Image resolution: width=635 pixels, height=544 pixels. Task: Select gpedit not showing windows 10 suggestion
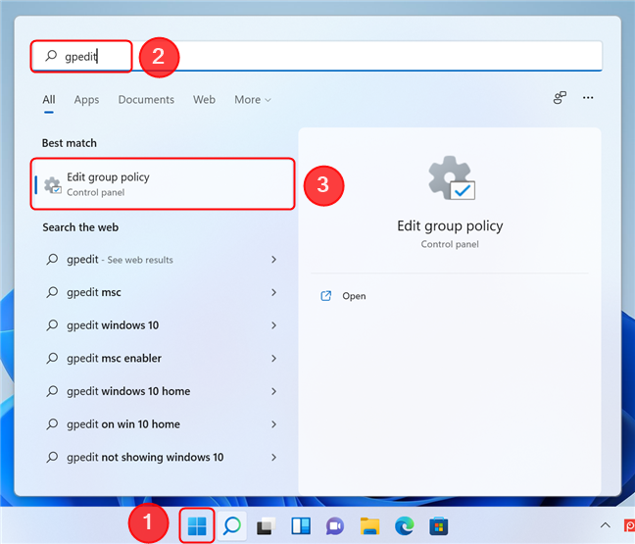pos(163,458)
